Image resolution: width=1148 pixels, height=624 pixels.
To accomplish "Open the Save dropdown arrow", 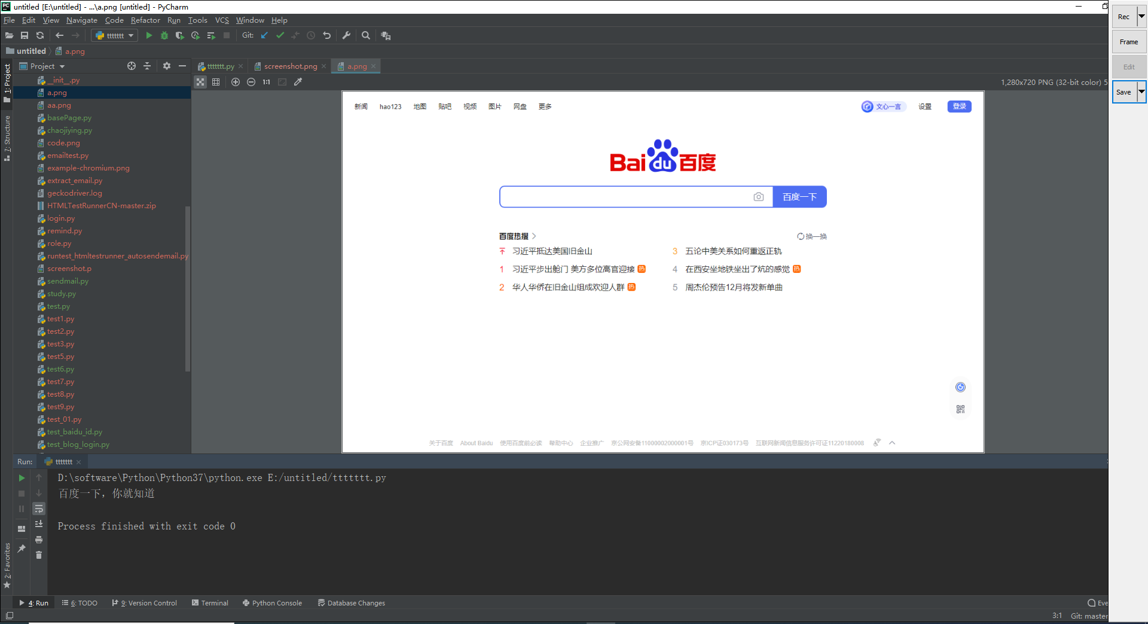I will pos(1141,92).
